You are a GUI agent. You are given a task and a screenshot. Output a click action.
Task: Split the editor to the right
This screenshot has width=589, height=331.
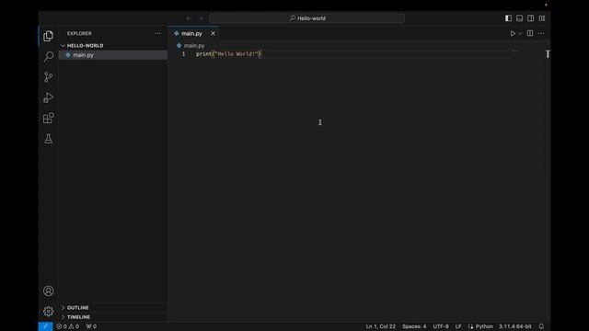point(530,33)
